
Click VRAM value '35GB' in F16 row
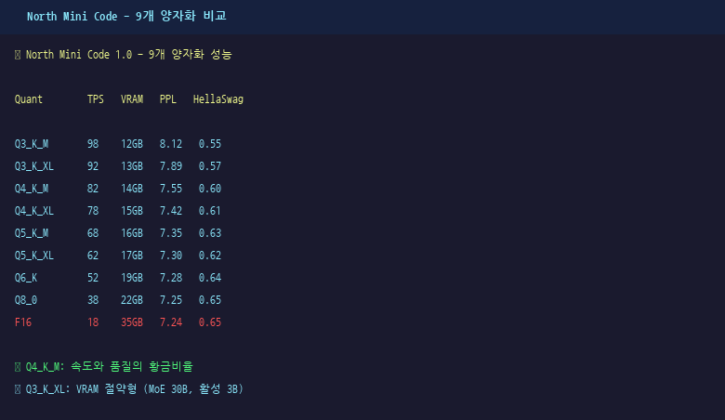coord(132,322)
